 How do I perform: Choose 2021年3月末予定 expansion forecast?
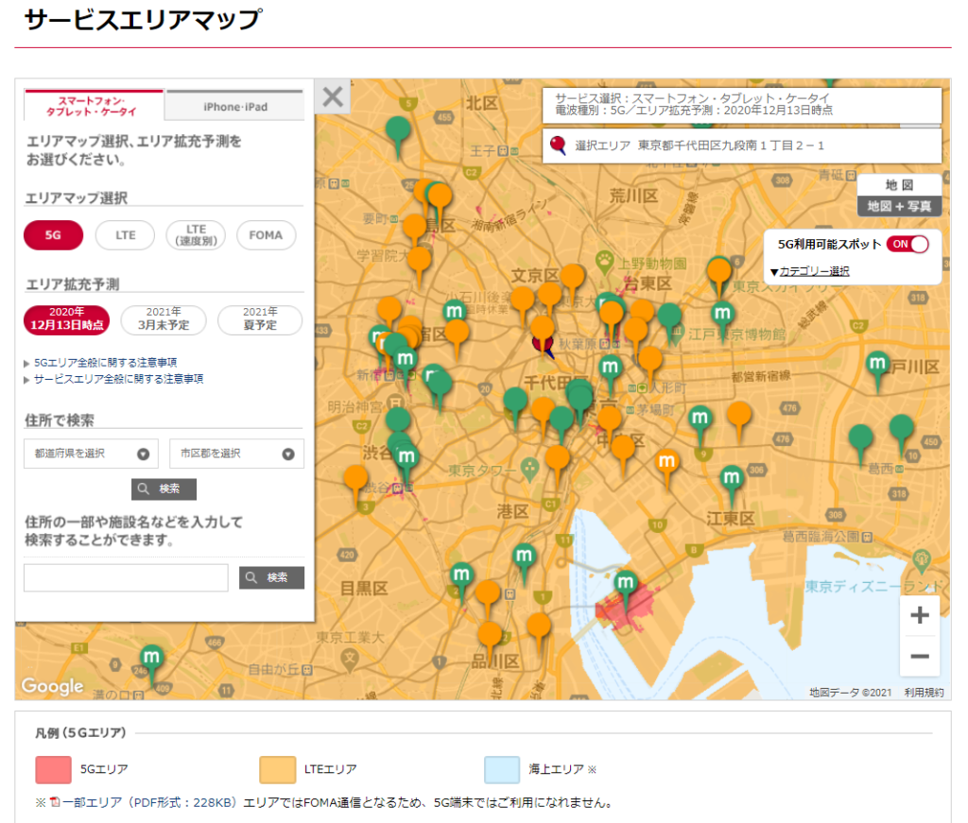click(x=164, y=319)
